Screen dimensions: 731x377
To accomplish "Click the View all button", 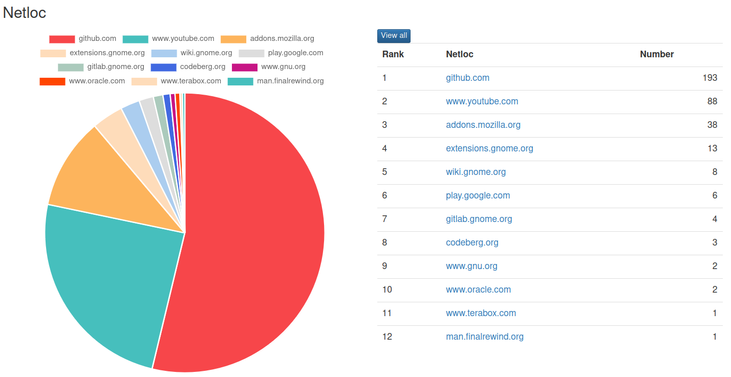I will click(x=394, y=36).
